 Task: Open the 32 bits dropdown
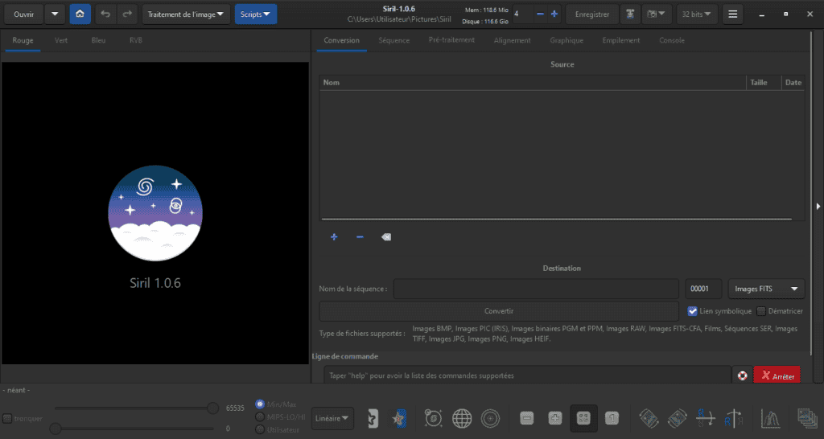point(696,14)
